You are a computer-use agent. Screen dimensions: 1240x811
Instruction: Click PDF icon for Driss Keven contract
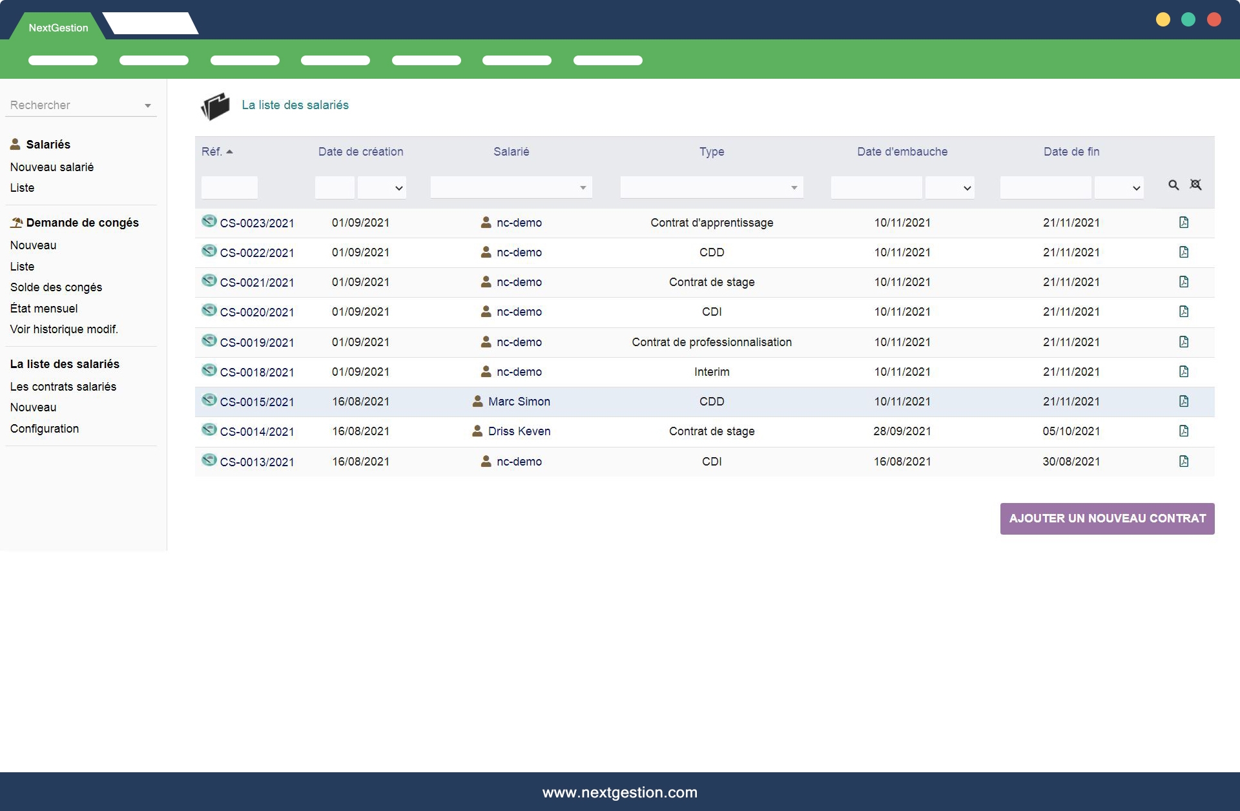tap(1183, 431)
